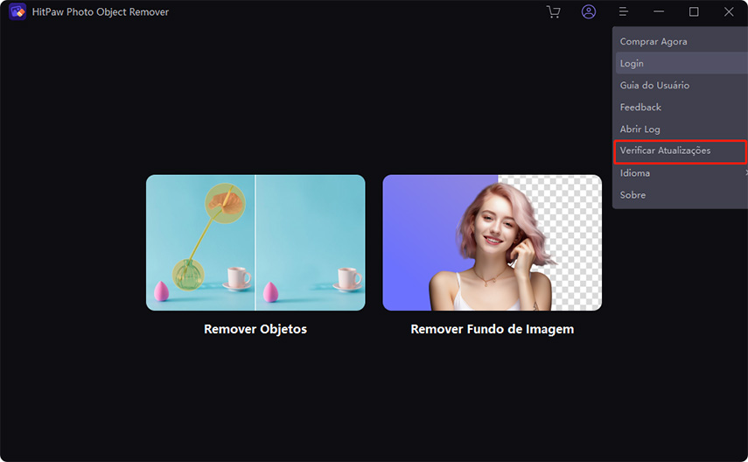Open the Remover Objetos preview thumbnail

255,242
